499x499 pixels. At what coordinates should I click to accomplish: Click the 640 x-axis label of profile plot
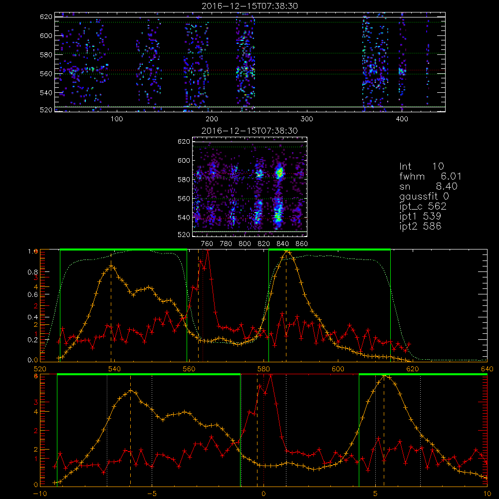tap(487, 369)
